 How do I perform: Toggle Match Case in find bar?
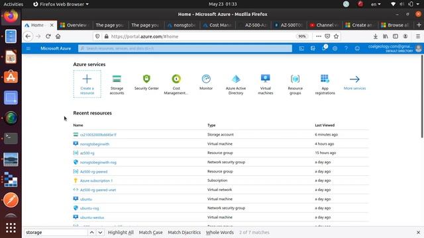pos(150,232)
